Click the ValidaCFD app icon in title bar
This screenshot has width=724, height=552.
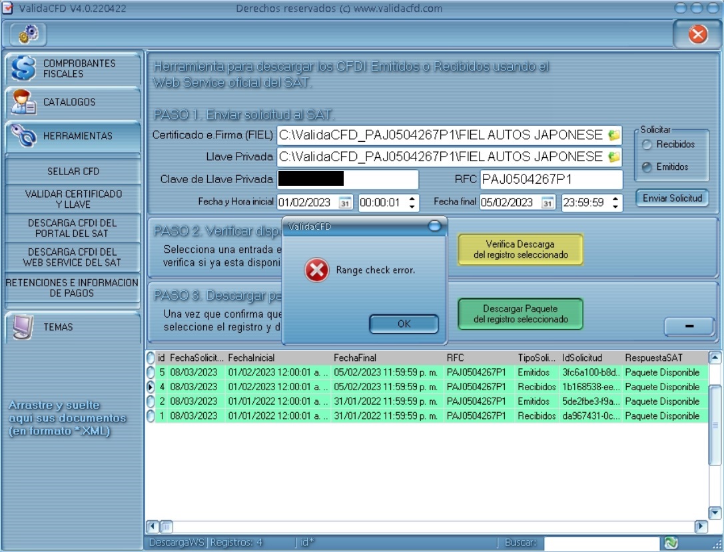[x=8, y=8]
